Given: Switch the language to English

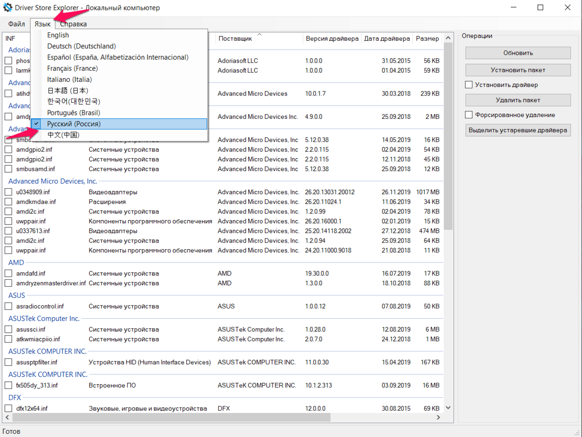Looking at the screenshot, I should [x=119, y=35].
